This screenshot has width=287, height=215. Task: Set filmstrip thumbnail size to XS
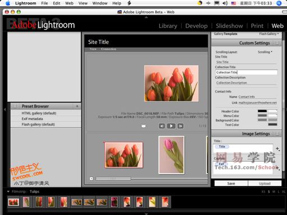pos(263,191)
